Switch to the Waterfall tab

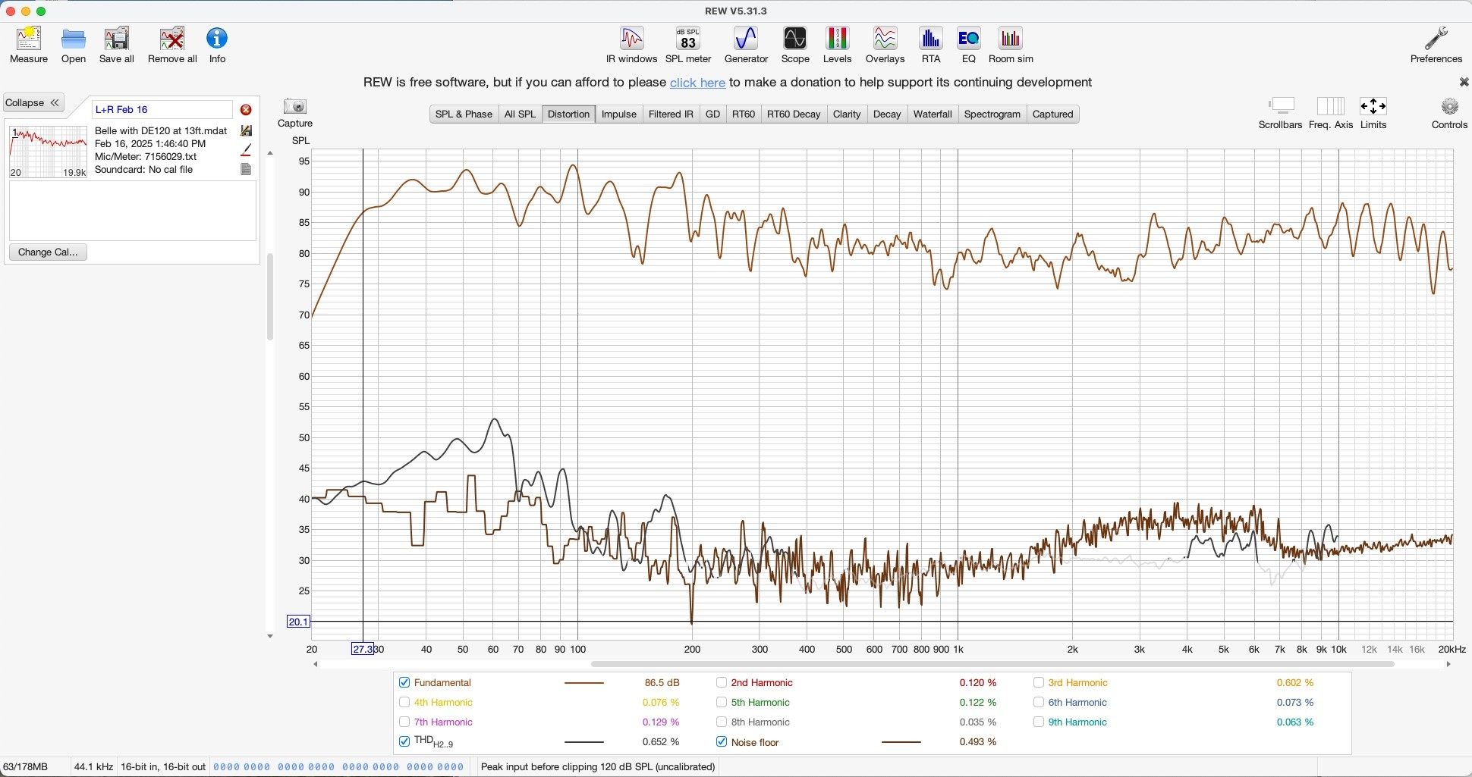click(x=932, y=114)
